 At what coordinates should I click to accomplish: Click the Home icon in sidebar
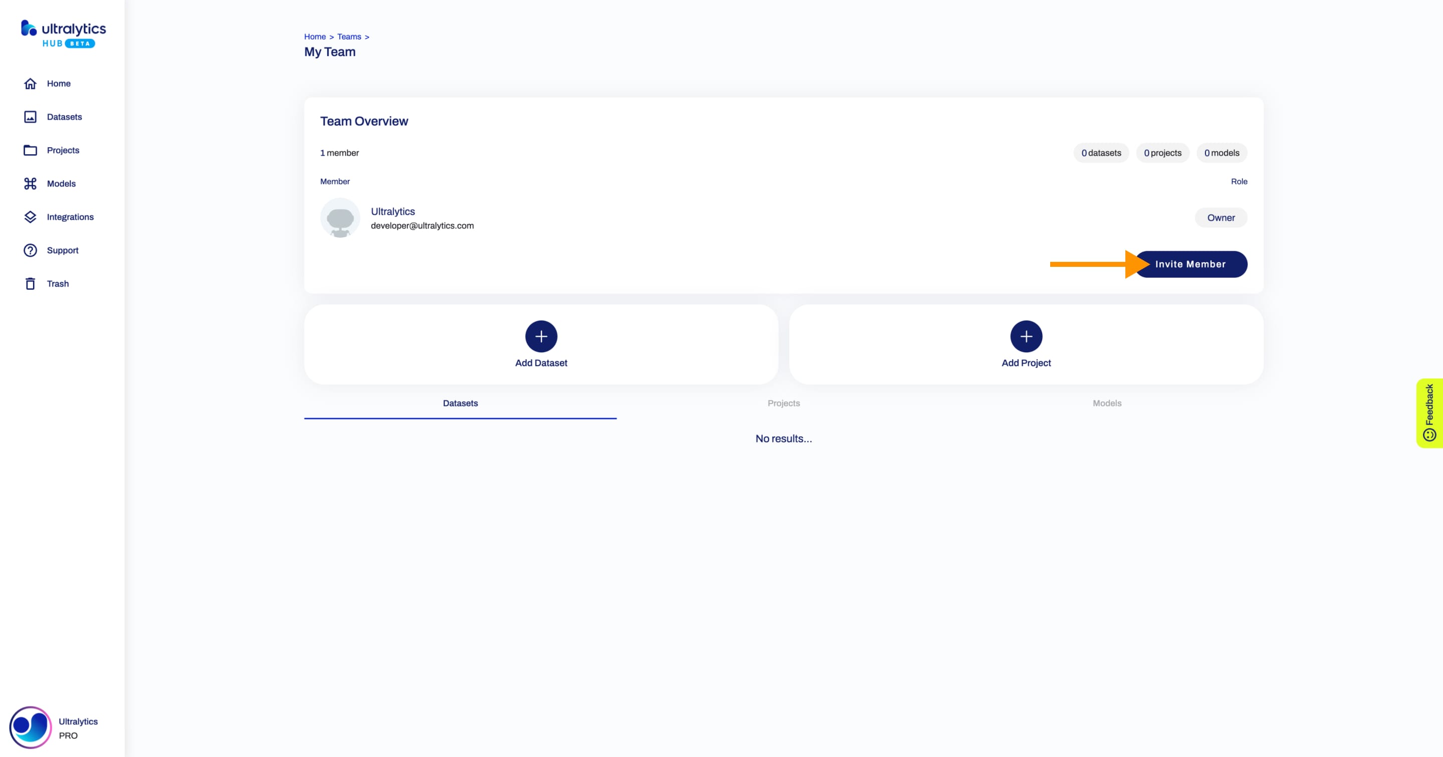click(31, 83)
